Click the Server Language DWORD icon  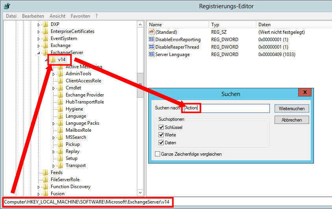tap(151, 54)
